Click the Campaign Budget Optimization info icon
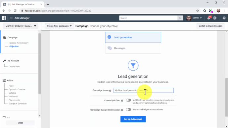Viewport: 228px width, 128px height. point(122,110)
